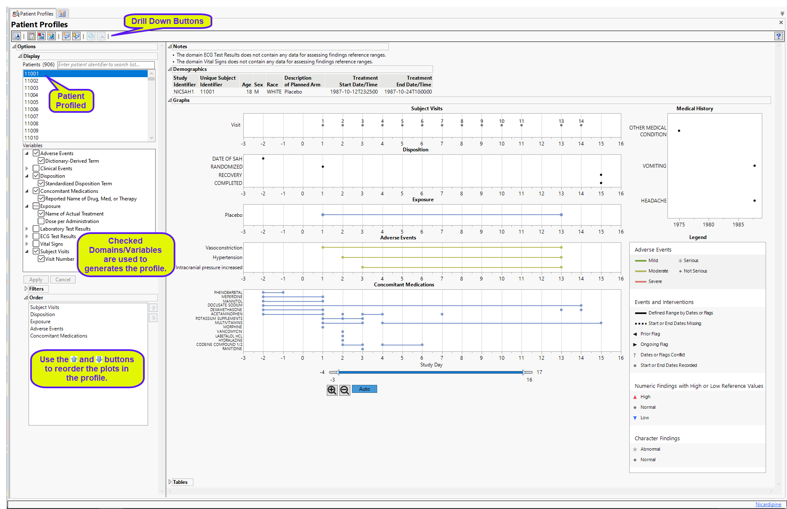This screenshot has height=509, width=787.
Task: Click the speech bubble with note icon
Action: coord(76,36)
